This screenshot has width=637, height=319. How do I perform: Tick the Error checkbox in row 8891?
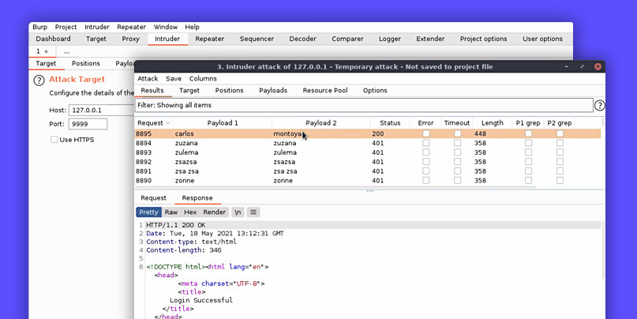click(x=425, y=171)
